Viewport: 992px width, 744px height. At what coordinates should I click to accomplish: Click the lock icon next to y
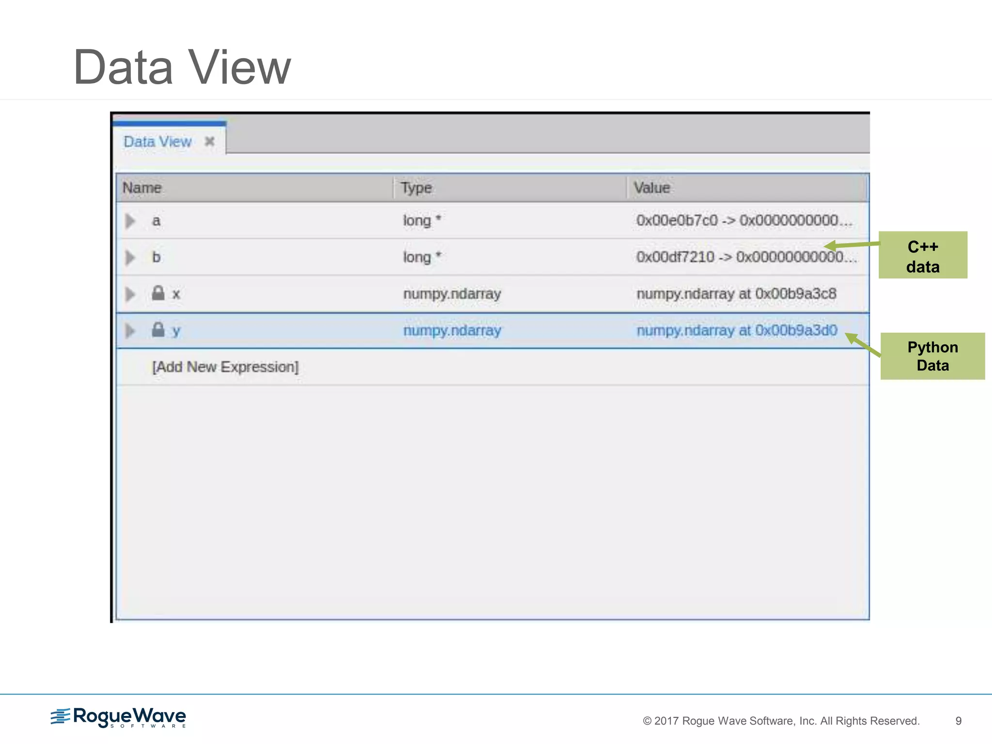(158, 330)
